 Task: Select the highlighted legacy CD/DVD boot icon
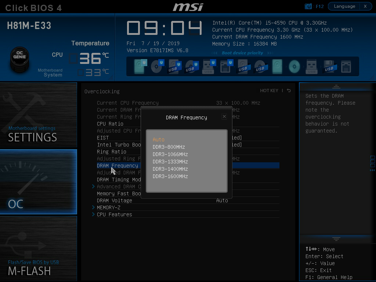click(294, 66)
